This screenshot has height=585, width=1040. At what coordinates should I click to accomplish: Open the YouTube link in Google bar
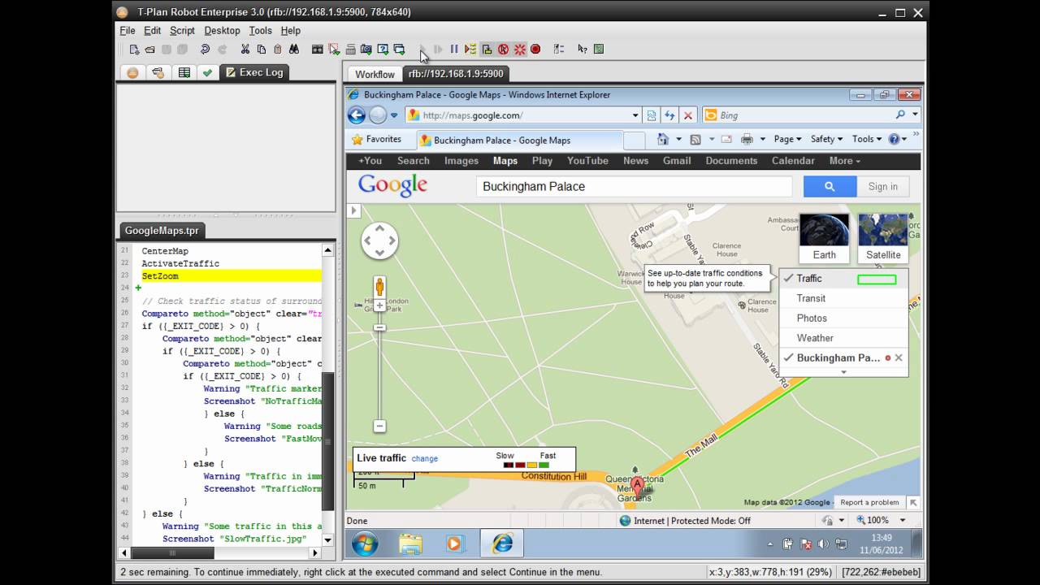587,161
